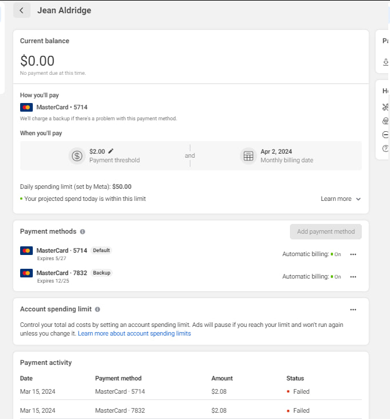Edit the $2.00 payment threshold pencil icon
This screenshot has width=390, height=419.
(x=111, y=151)
